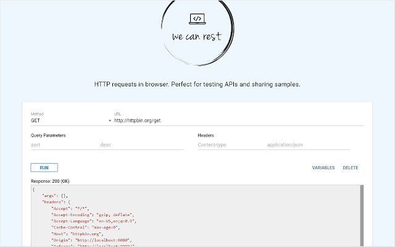Open the VARIABLES panel
The width and height of the screenshot is (395, 247).
point(323,167)
